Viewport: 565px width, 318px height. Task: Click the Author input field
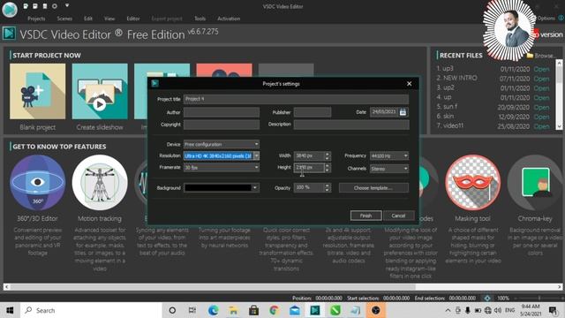(x=222, y=112)
